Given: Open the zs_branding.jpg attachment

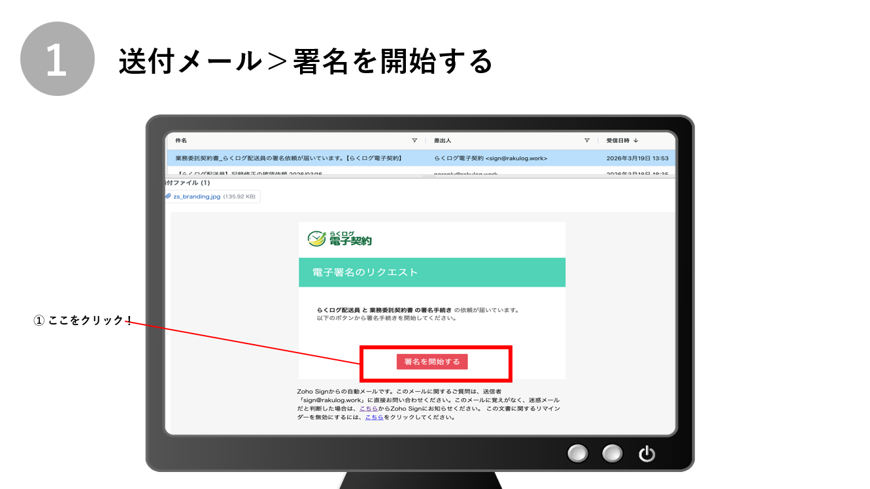Looking at the screenshot, I should point(197,197).
